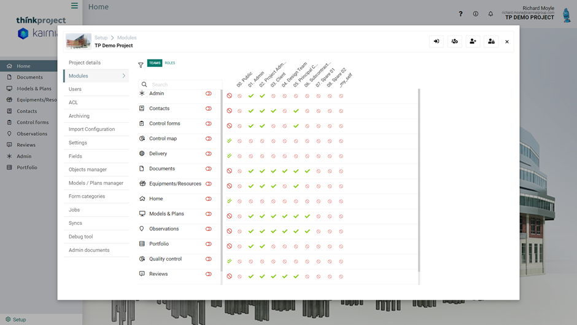Click the login arrow icon in dialog header

click(436, 42)
